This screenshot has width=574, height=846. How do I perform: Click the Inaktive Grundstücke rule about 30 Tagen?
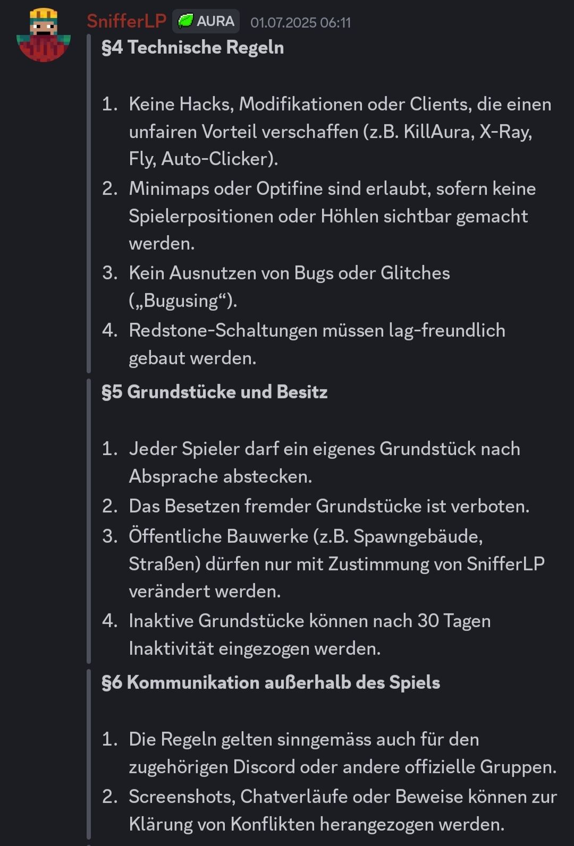(309, 621)
